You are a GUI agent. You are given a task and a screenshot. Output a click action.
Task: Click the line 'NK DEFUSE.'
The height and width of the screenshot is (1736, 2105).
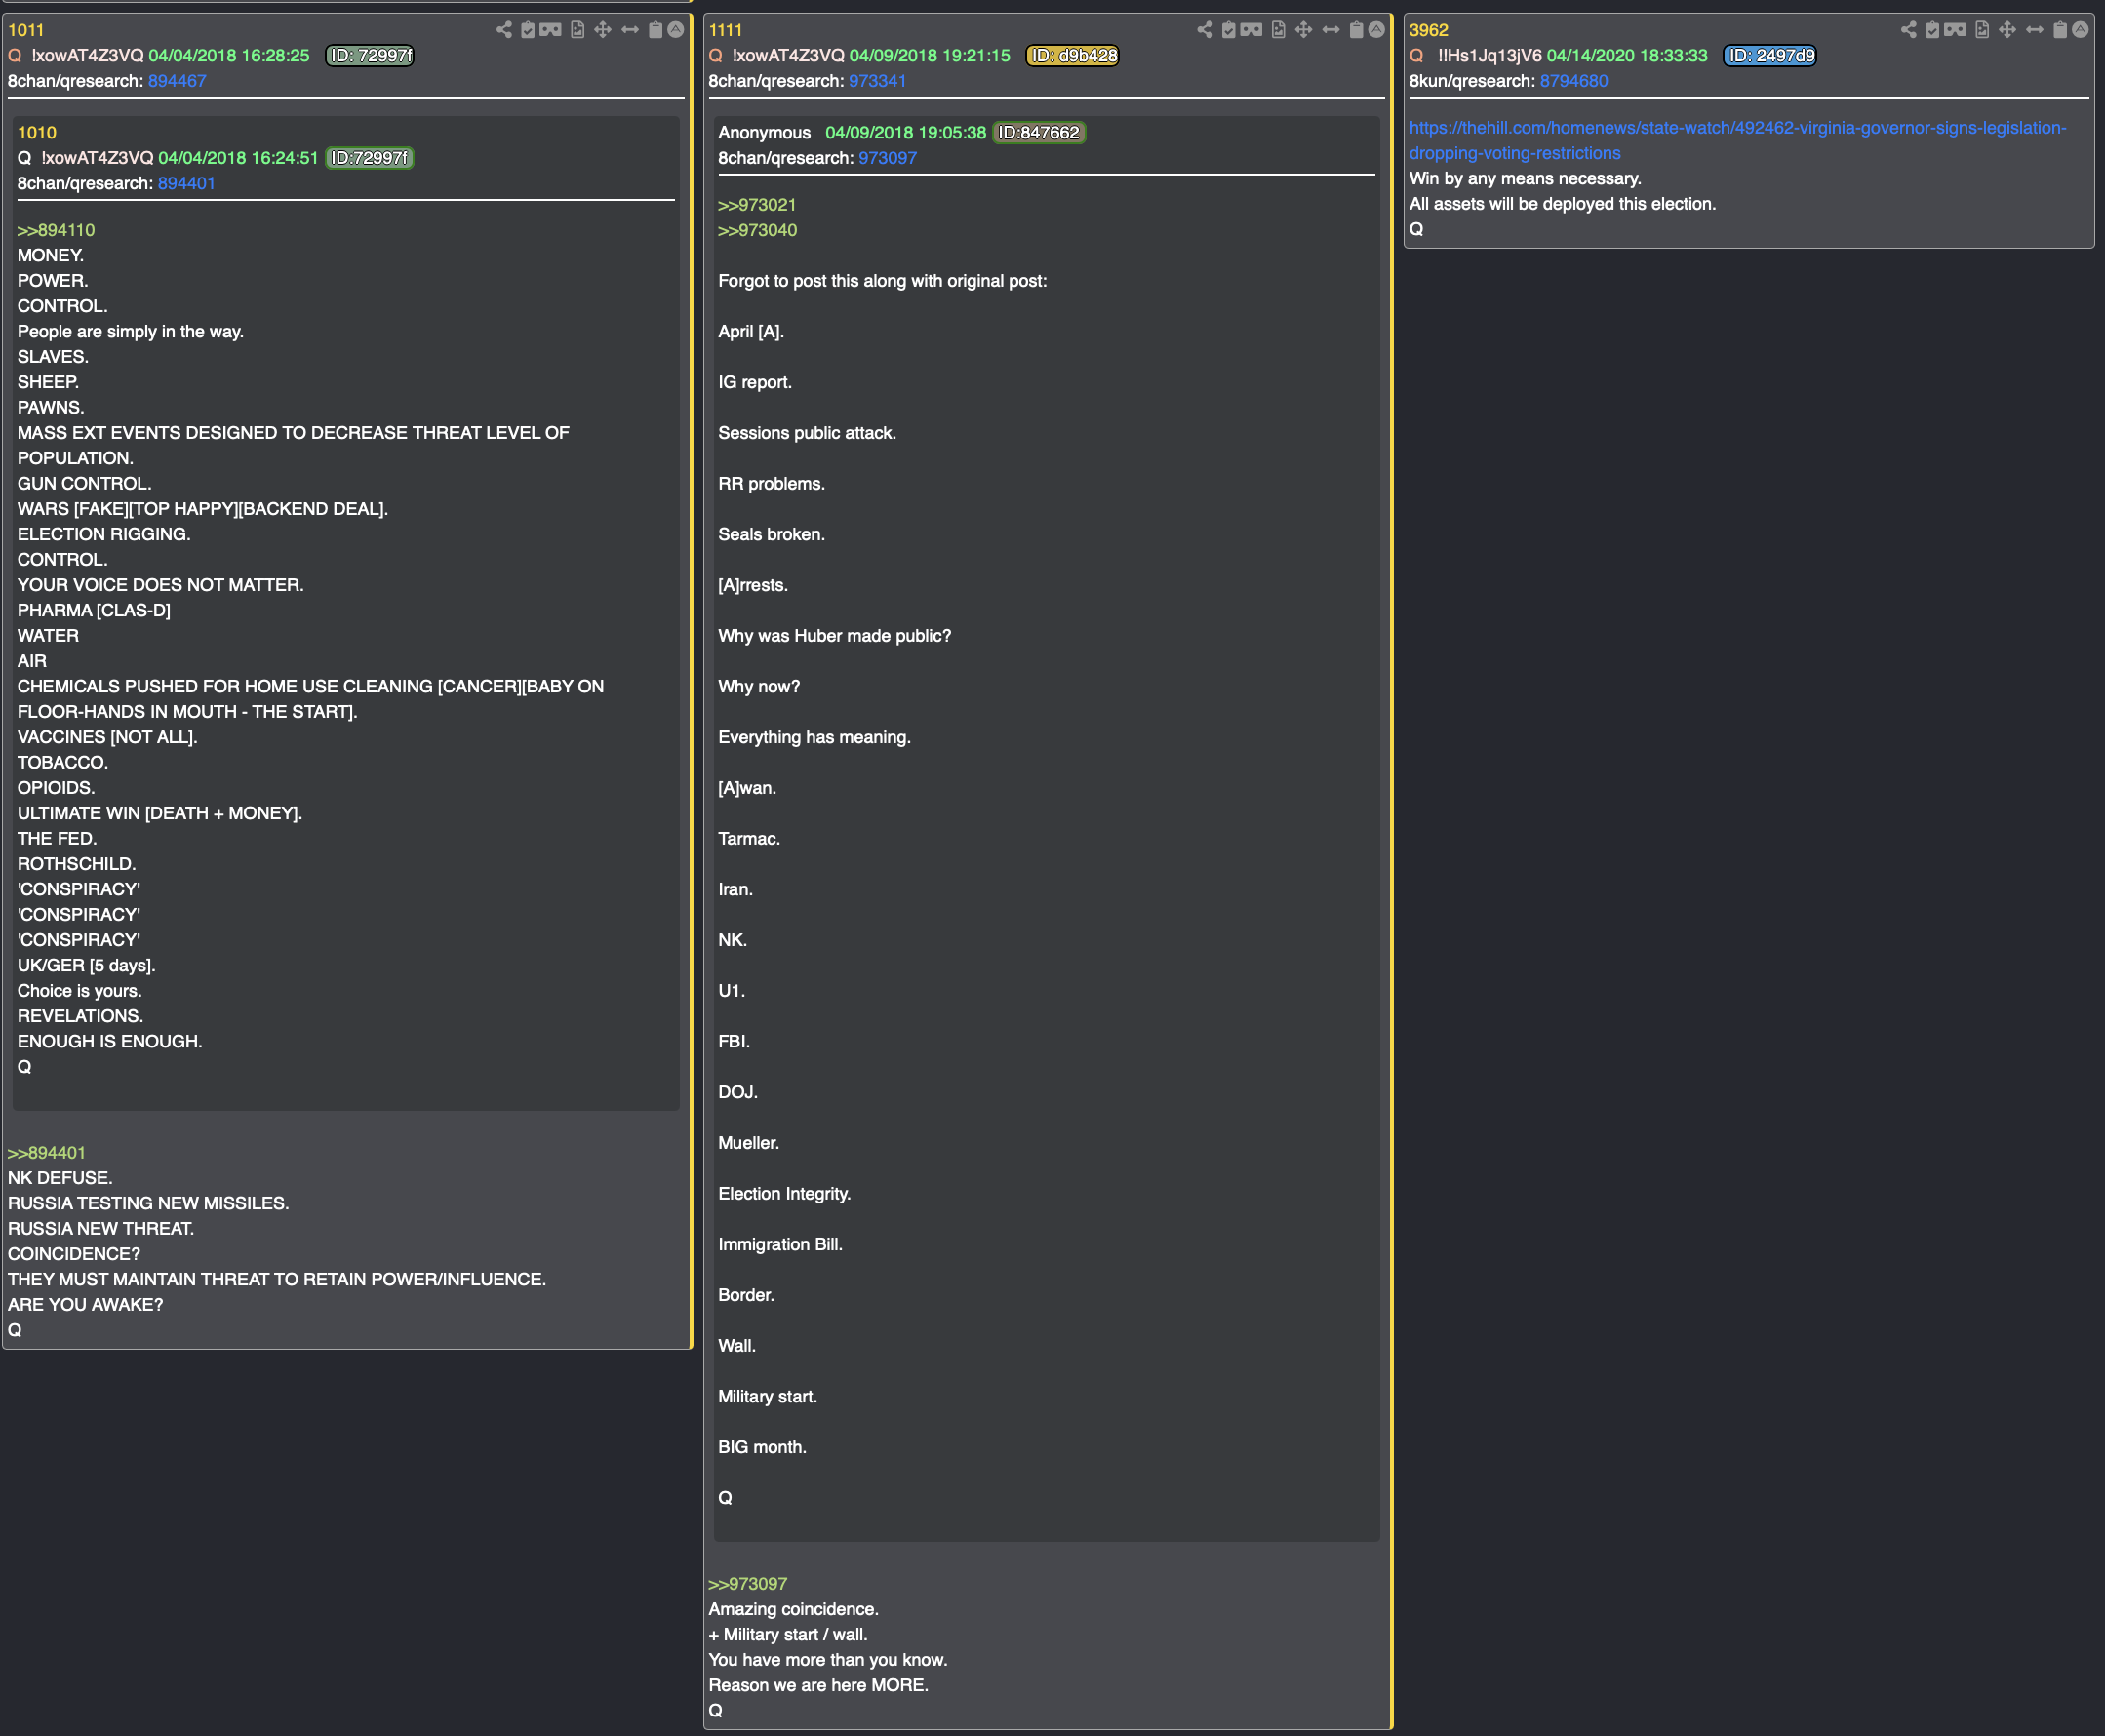(60, 1178)
